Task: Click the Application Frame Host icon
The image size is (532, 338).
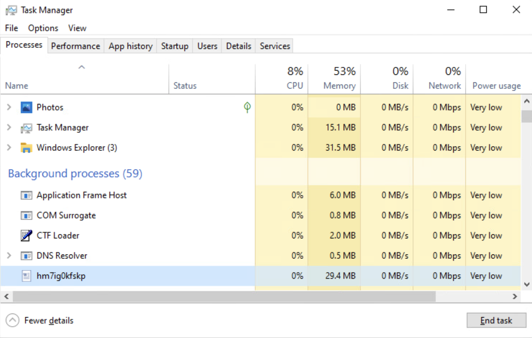Action: coord(26,195)
